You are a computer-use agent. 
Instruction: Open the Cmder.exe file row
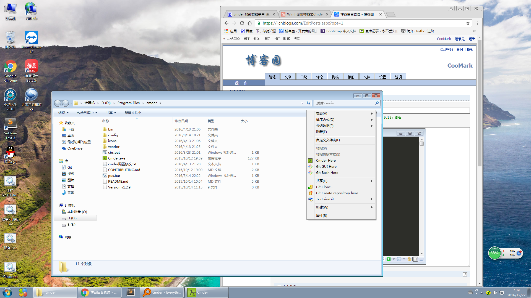click(x=181, y=158)
